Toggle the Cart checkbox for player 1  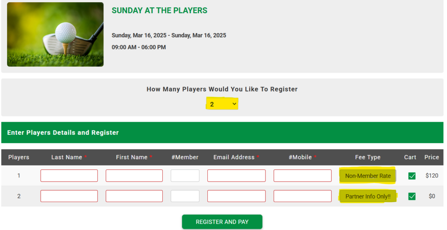pyautogui.click(x=412, y=176)
